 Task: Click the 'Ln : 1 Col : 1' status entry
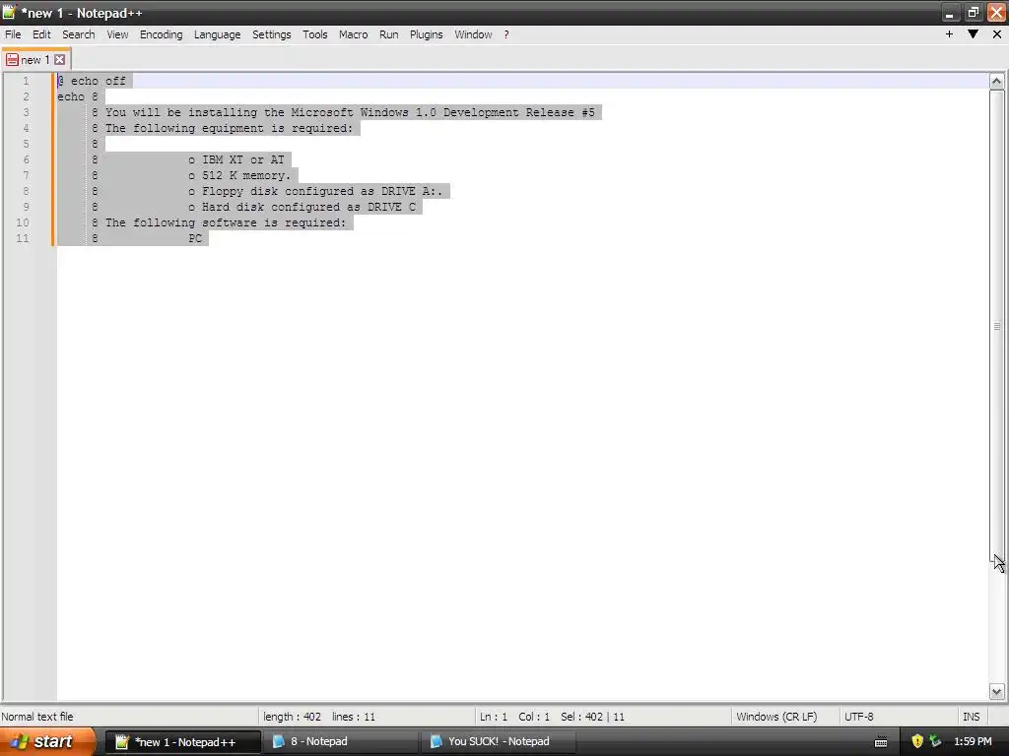[x=514, y=717]
